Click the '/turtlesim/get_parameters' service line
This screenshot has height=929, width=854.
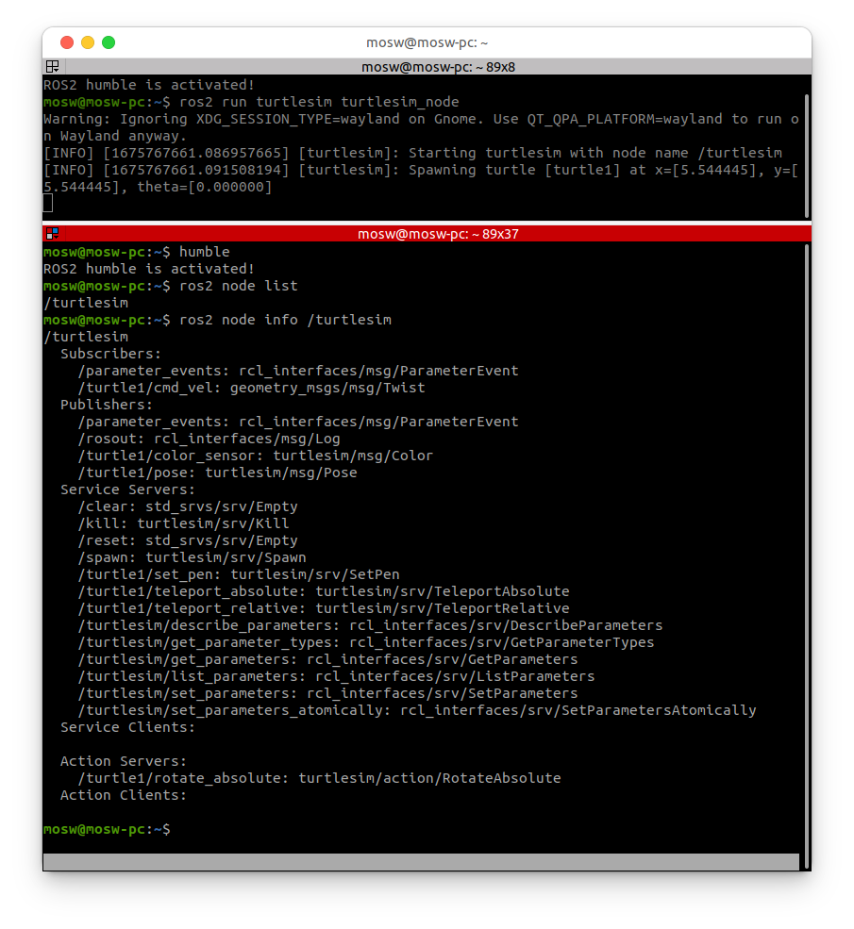(327, 659)
